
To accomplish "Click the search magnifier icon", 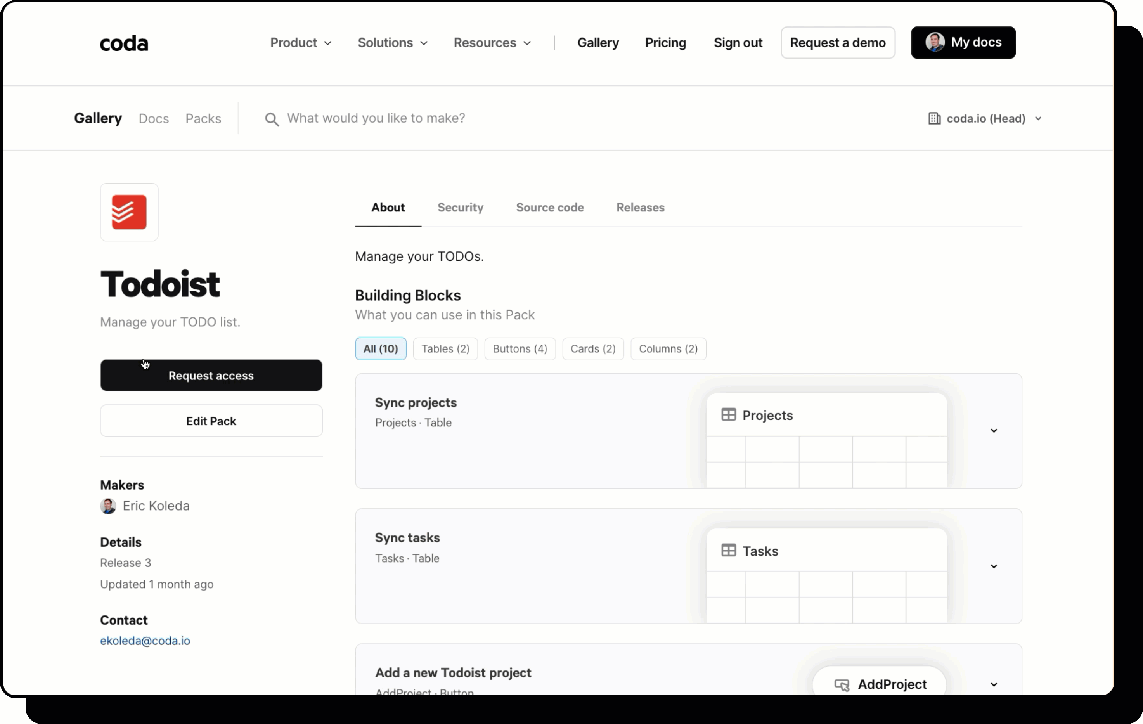I will click(x=272, y=119).
